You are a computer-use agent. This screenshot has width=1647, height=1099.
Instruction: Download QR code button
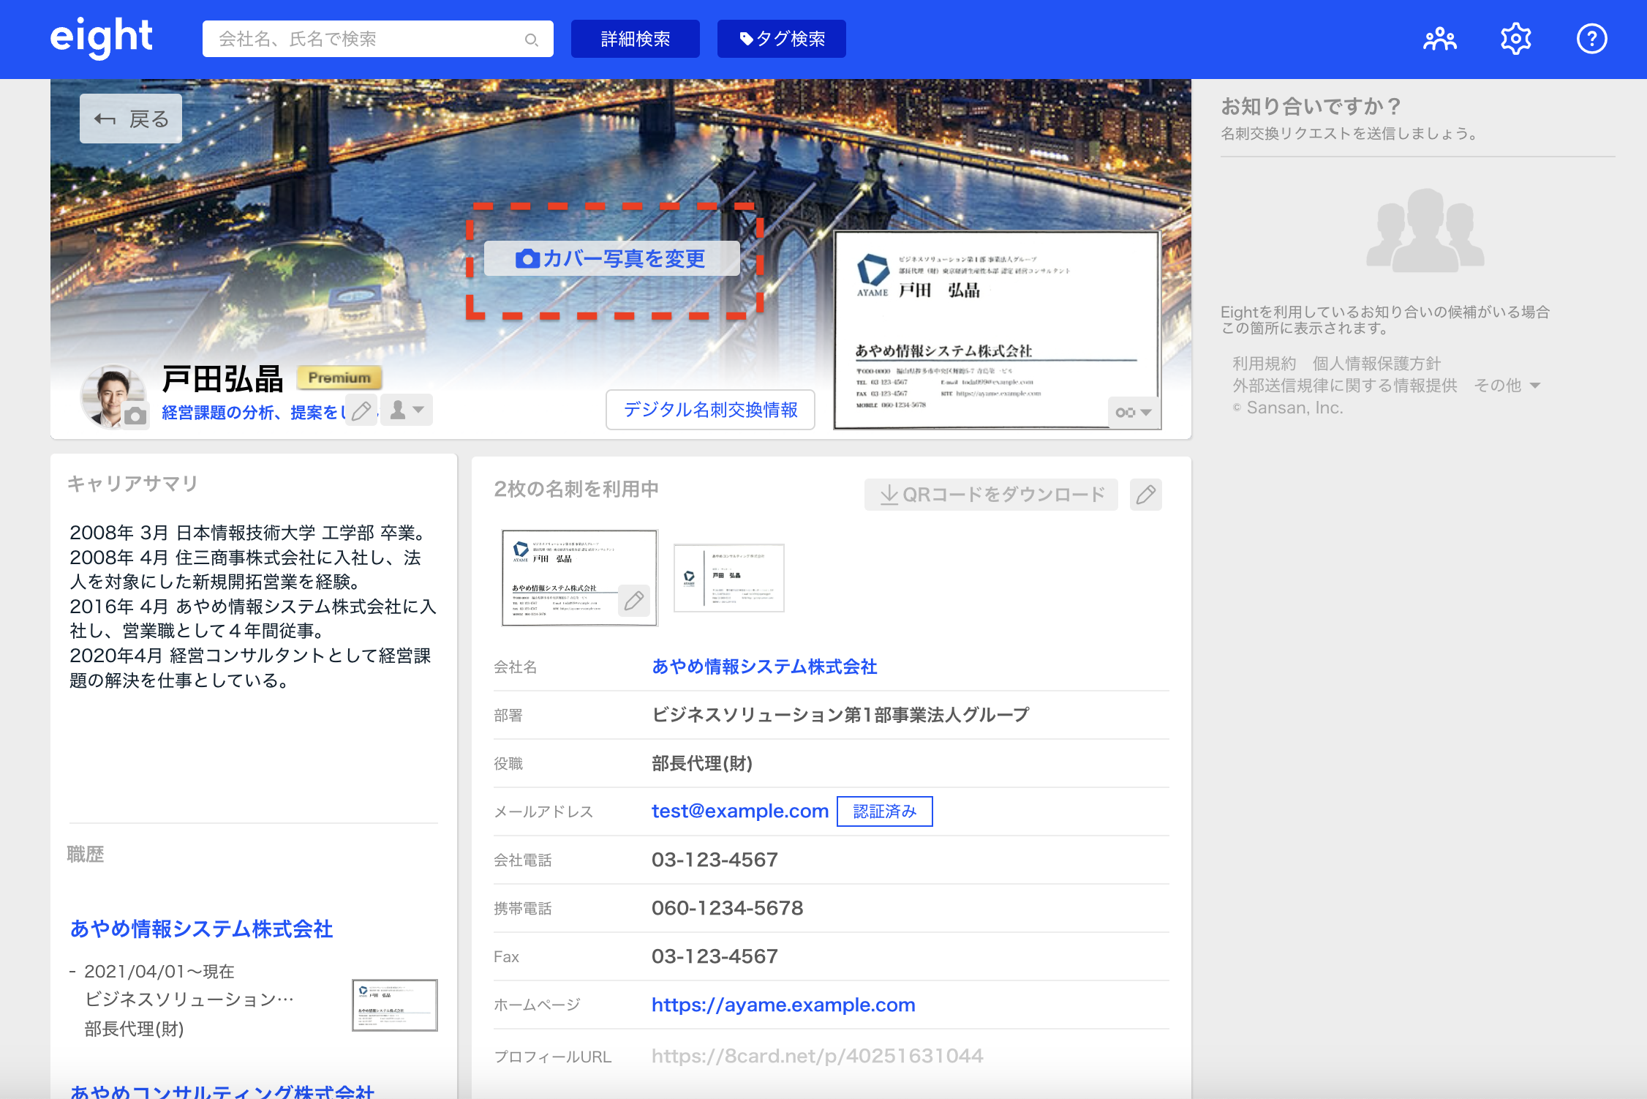(990, 495)
